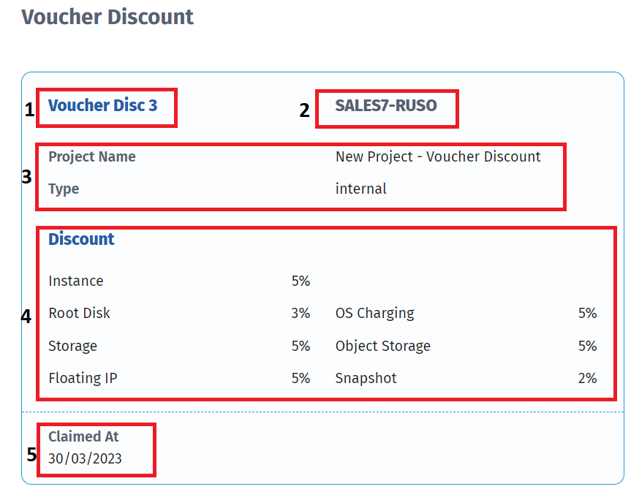Image resolution: width=631 pixels, height=492 pixels.
Task: Click the "Claimed At" label
Action: coord(83,436)
